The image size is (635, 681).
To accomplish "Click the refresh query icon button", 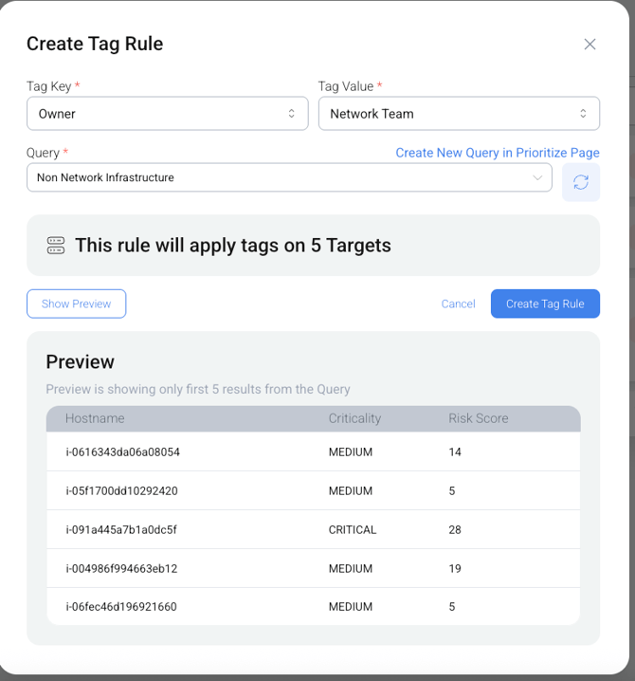I will pos(580,182).
